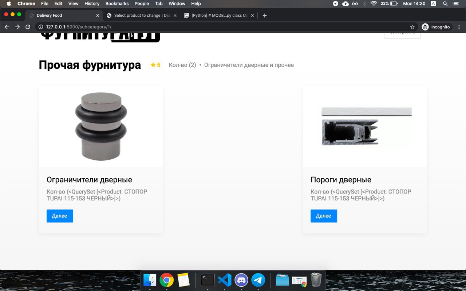Click the Incognito profile badge
The width and height of the screenshot is (466, 291).
pos(437,27)
